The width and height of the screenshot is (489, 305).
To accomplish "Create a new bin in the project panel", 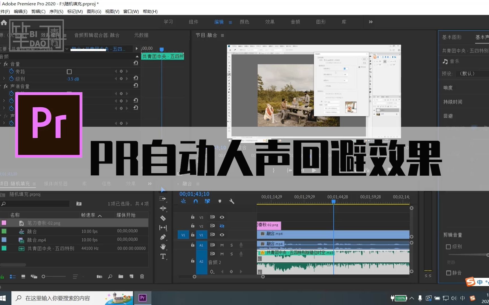I will point(121,276).
